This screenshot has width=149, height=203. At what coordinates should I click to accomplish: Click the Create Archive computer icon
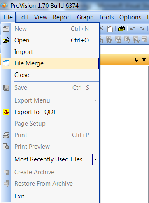(x=7, y=172)
